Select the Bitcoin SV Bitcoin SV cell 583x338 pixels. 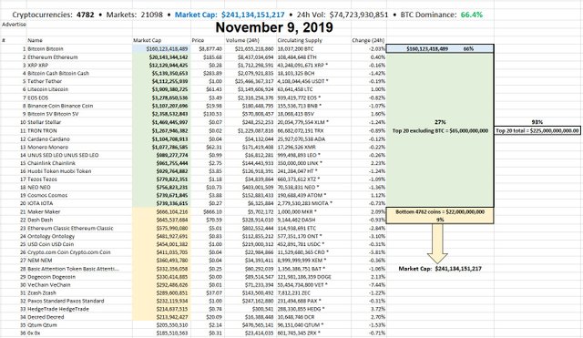(x=53, y=114)
